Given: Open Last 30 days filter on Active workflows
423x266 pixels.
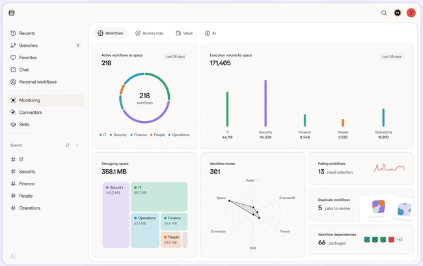Looking at the screenshot, I should pos(175,57).
